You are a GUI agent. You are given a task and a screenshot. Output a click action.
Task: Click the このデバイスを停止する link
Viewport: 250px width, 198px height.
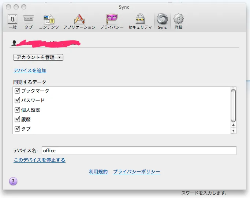[40, 160]
